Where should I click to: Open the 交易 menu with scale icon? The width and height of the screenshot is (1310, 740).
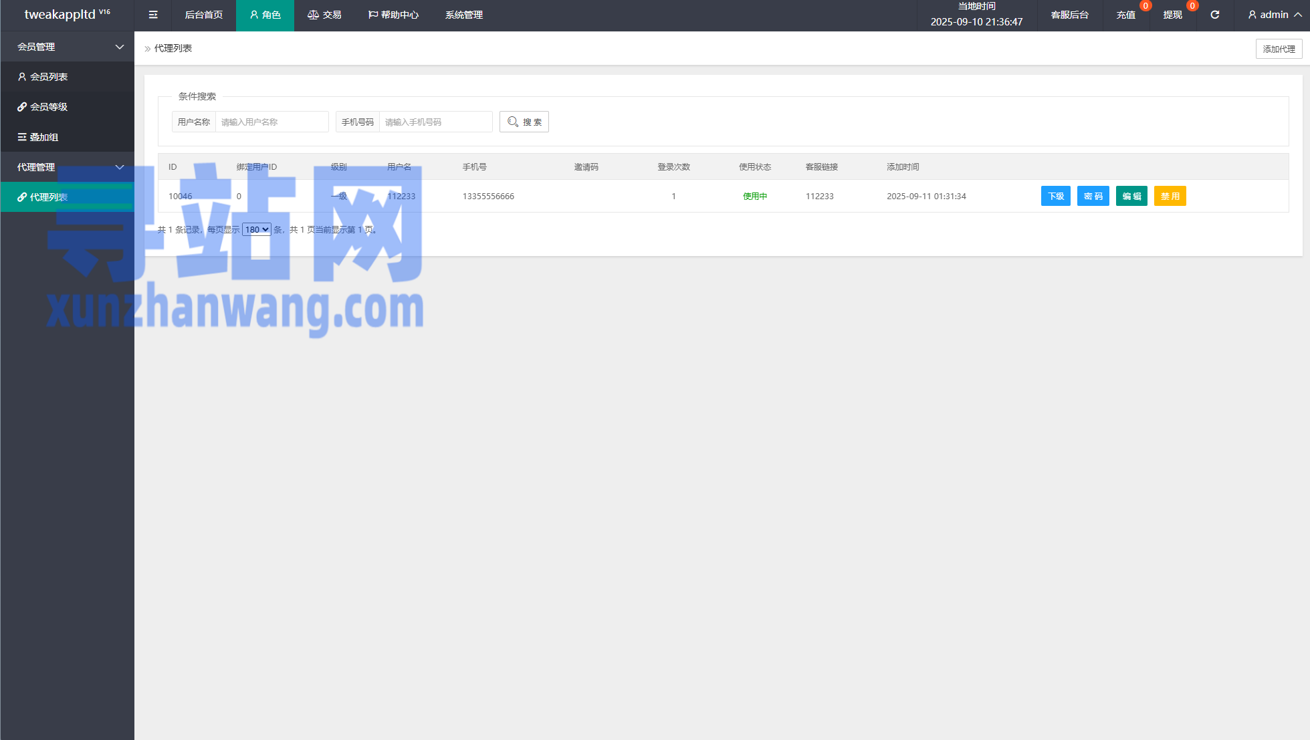324,15
